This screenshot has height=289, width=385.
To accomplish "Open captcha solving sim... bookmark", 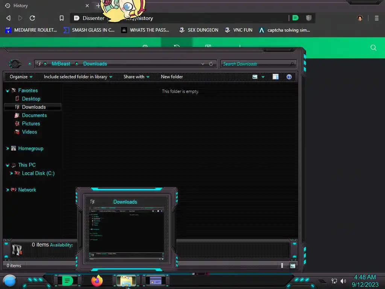I will [x=285, y=30].
